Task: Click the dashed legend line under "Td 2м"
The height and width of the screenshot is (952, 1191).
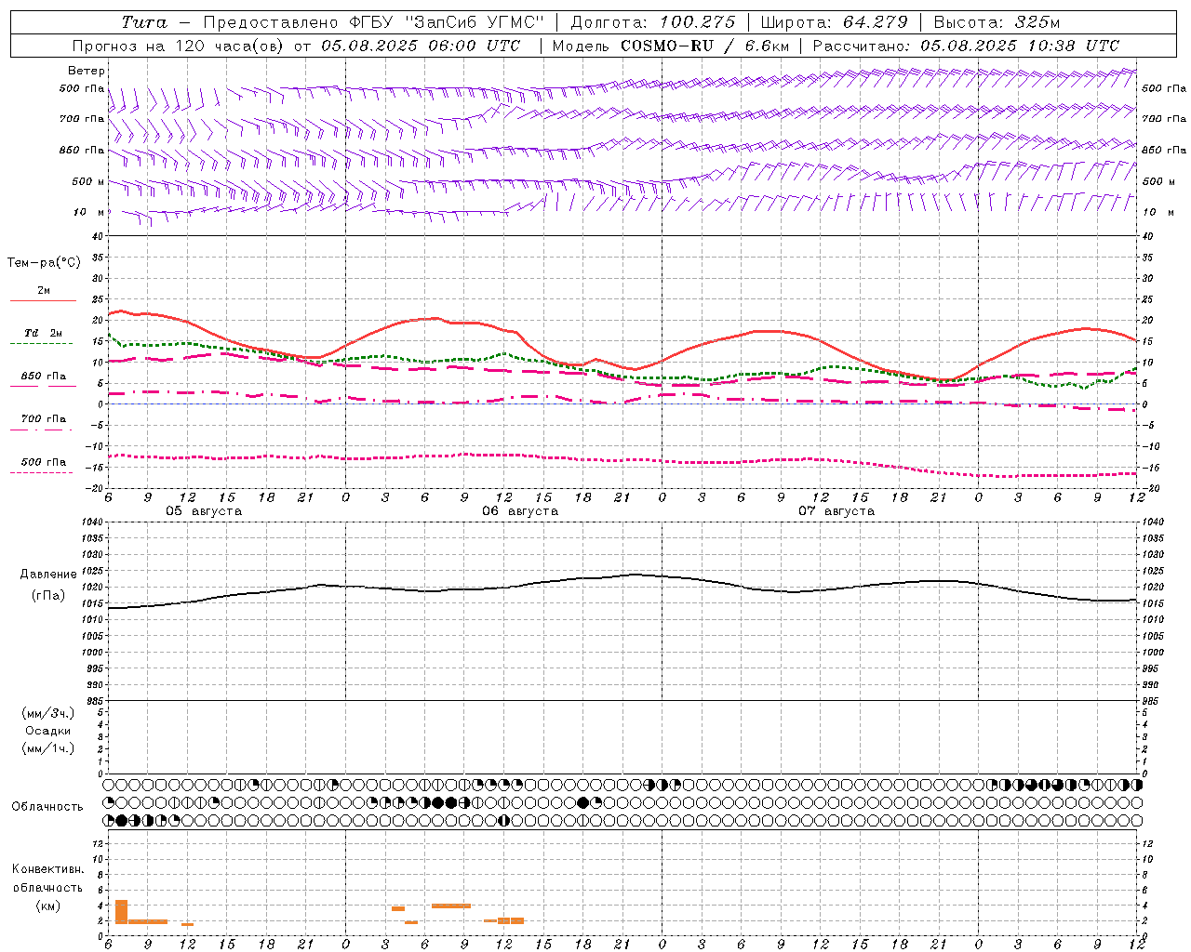Action: [42, 344]
